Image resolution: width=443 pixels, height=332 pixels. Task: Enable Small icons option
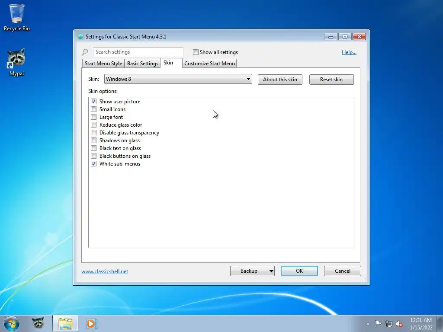[x=93, y=109]
